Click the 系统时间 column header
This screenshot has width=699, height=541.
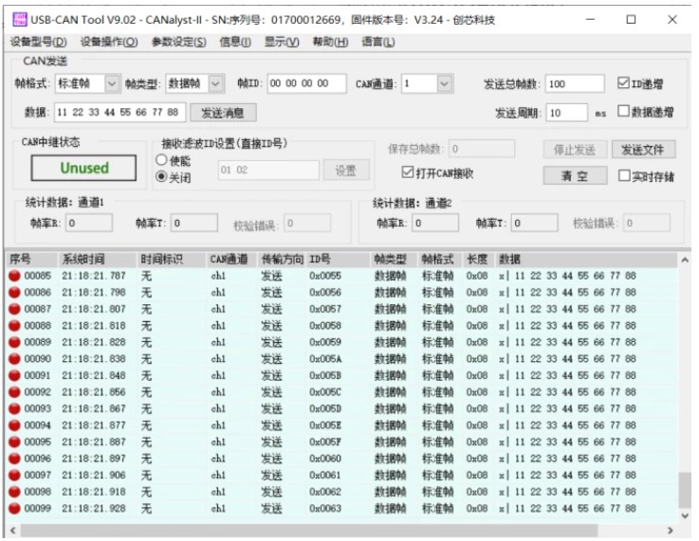(x=97, y=260)
